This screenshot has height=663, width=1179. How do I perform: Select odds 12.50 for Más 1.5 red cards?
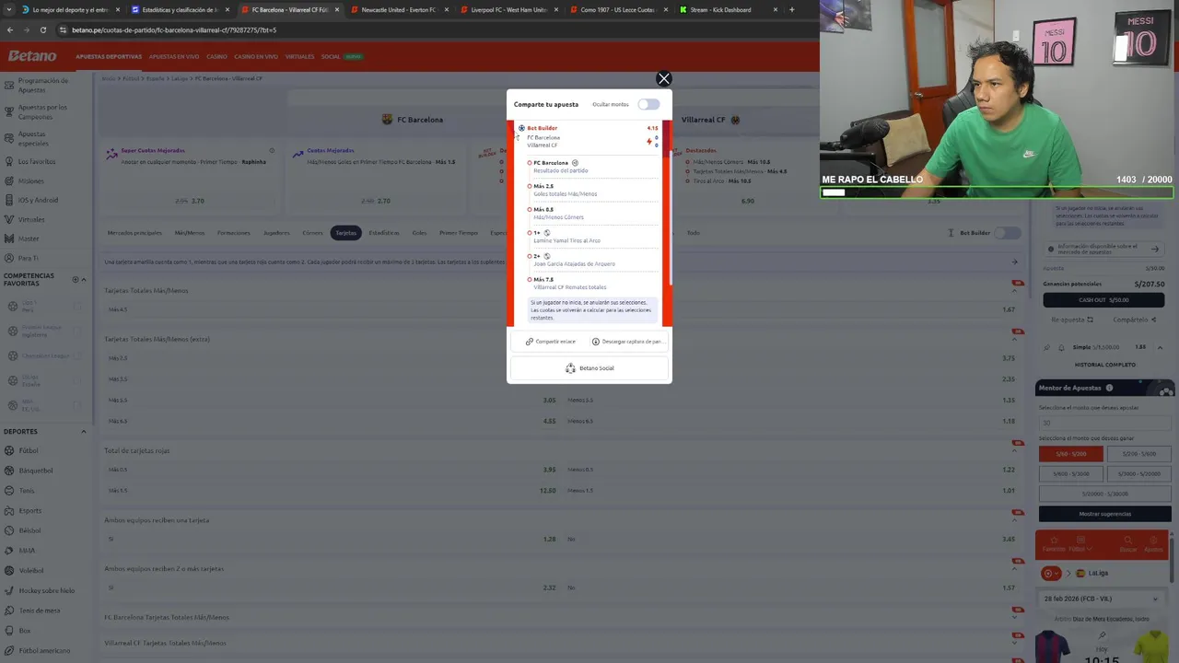coord(548,491)
